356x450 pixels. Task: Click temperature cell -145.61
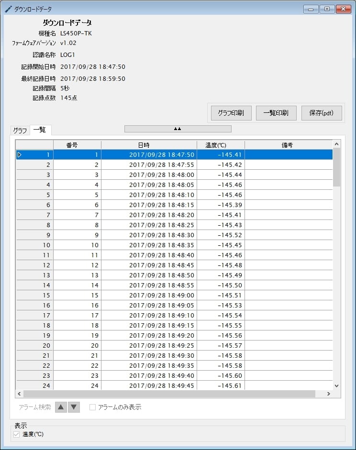221,385
